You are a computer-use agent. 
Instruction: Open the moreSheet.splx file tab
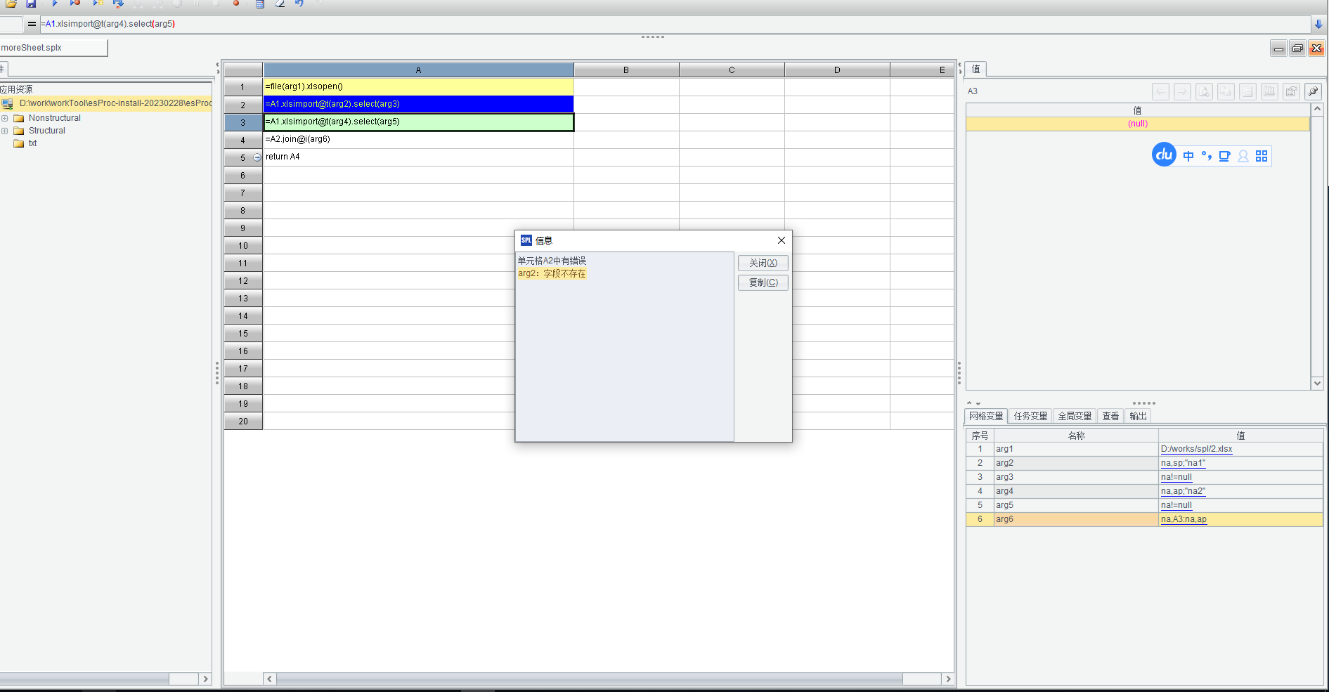[53, 48]
